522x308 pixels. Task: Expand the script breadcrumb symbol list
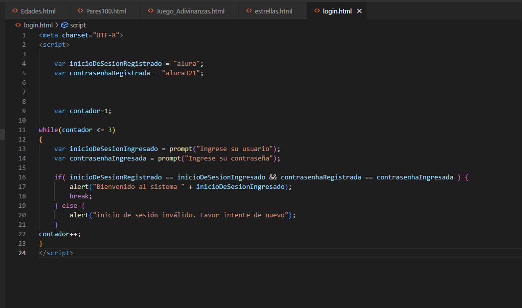click(x=78, y=25)
